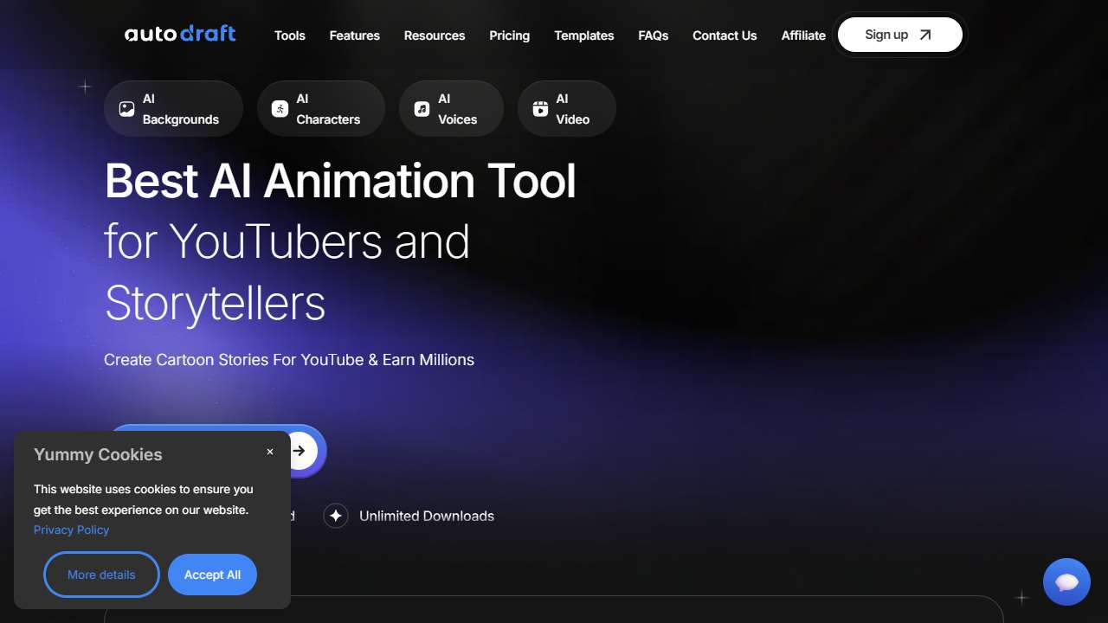
Task: Open the Resources menu
Action: pyautogui.click(x=435, y=35)
